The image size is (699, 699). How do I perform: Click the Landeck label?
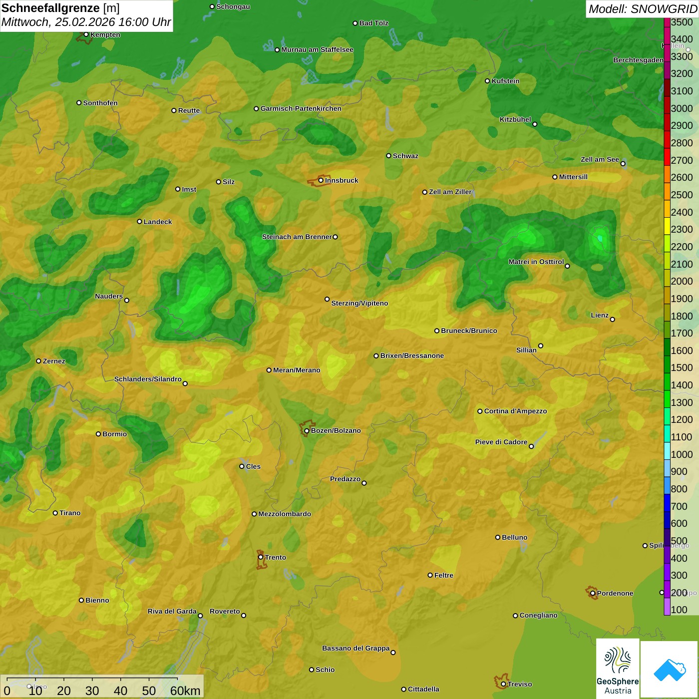point(158,222)
